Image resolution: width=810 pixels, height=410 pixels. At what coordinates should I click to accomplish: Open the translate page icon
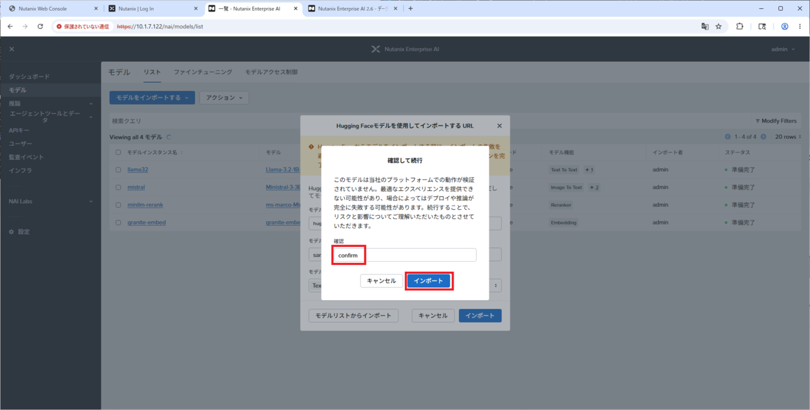(705, 26)
